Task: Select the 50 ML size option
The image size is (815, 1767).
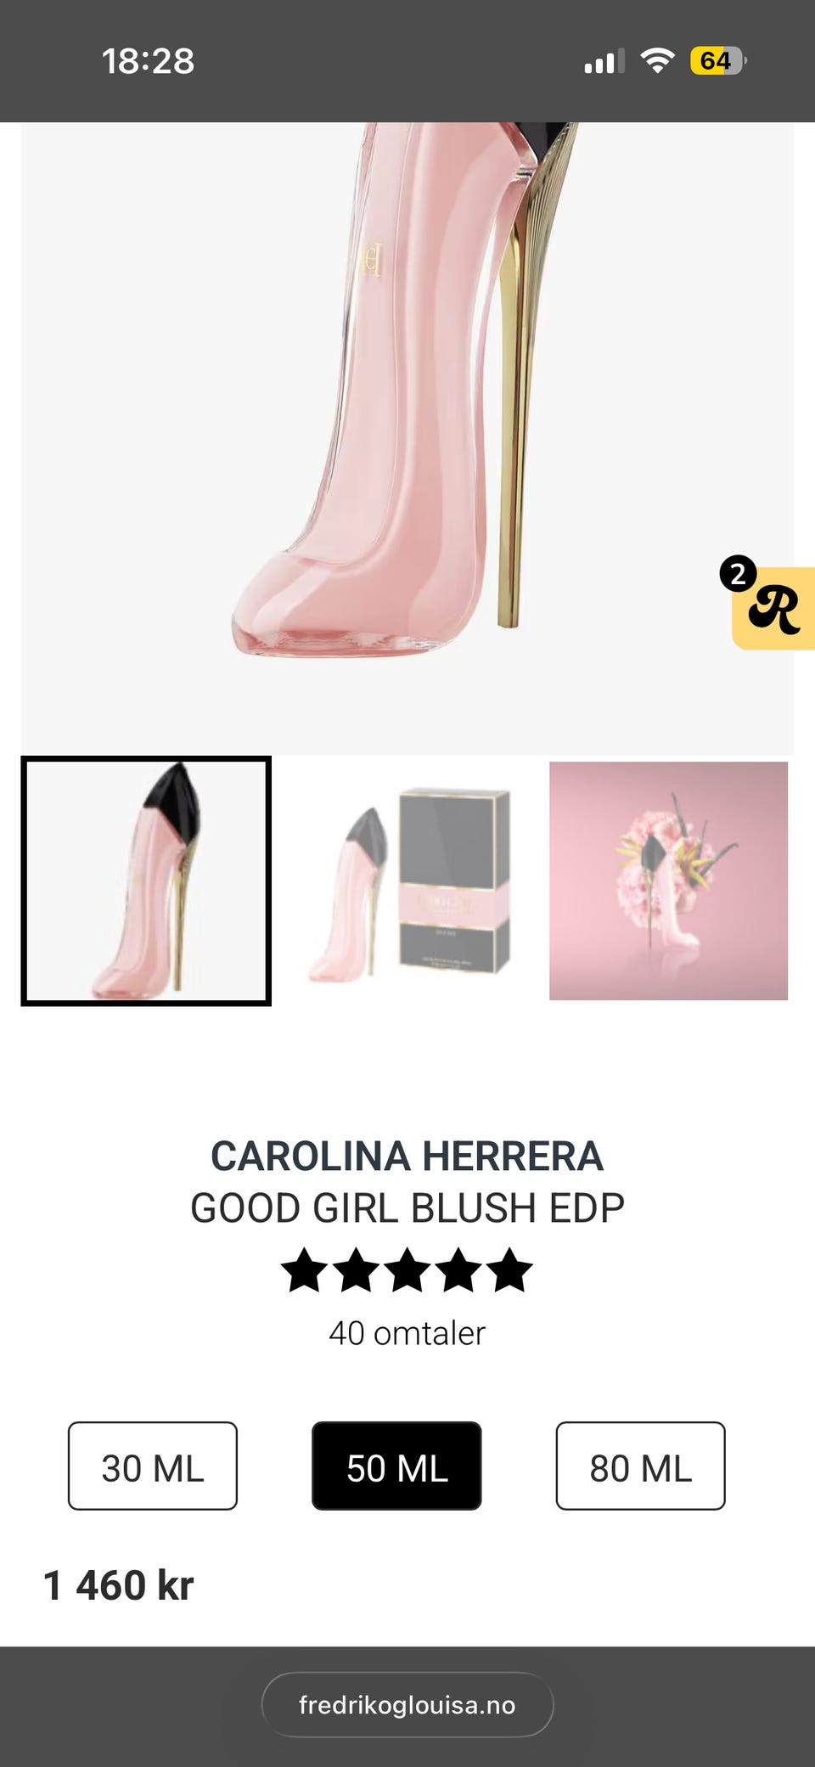Action: (x=396, y=1466)
